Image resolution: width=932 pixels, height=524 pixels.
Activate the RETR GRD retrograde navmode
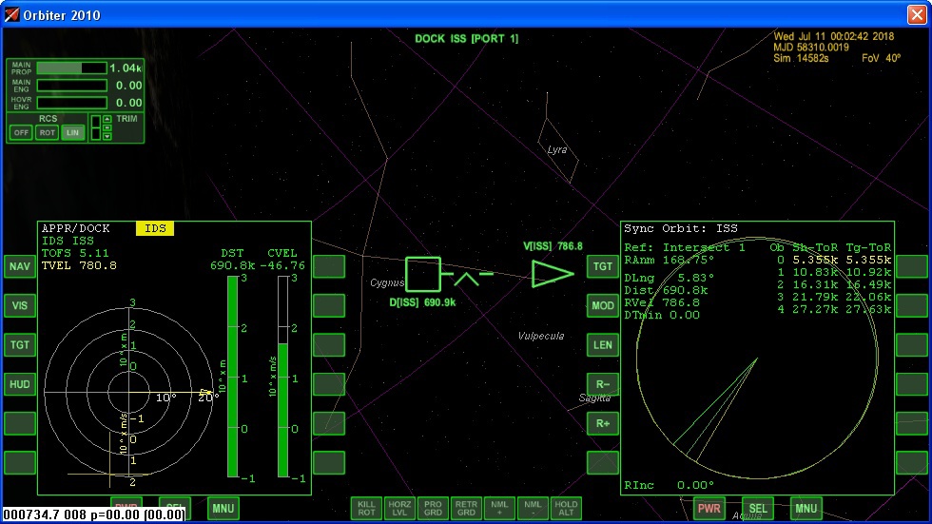tap(466, 509)
